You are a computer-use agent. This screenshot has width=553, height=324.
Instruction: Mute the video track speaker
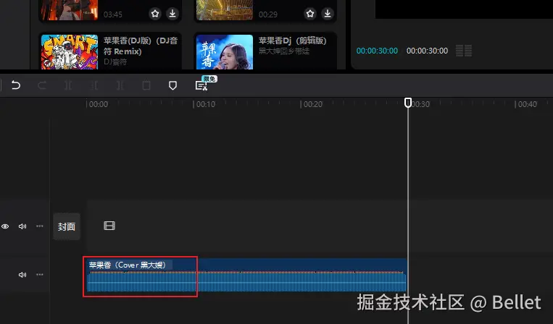coord(22,226)
